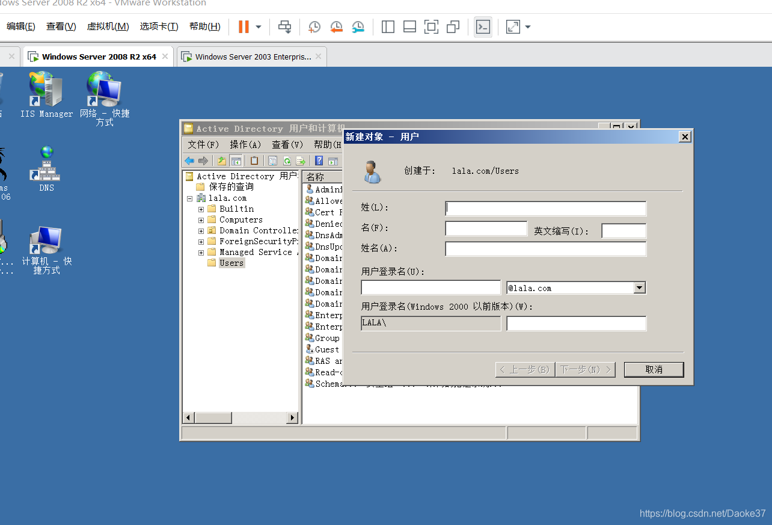
Task: Click the 取消 button in new user dialog
Action: (x=654, y=369)
